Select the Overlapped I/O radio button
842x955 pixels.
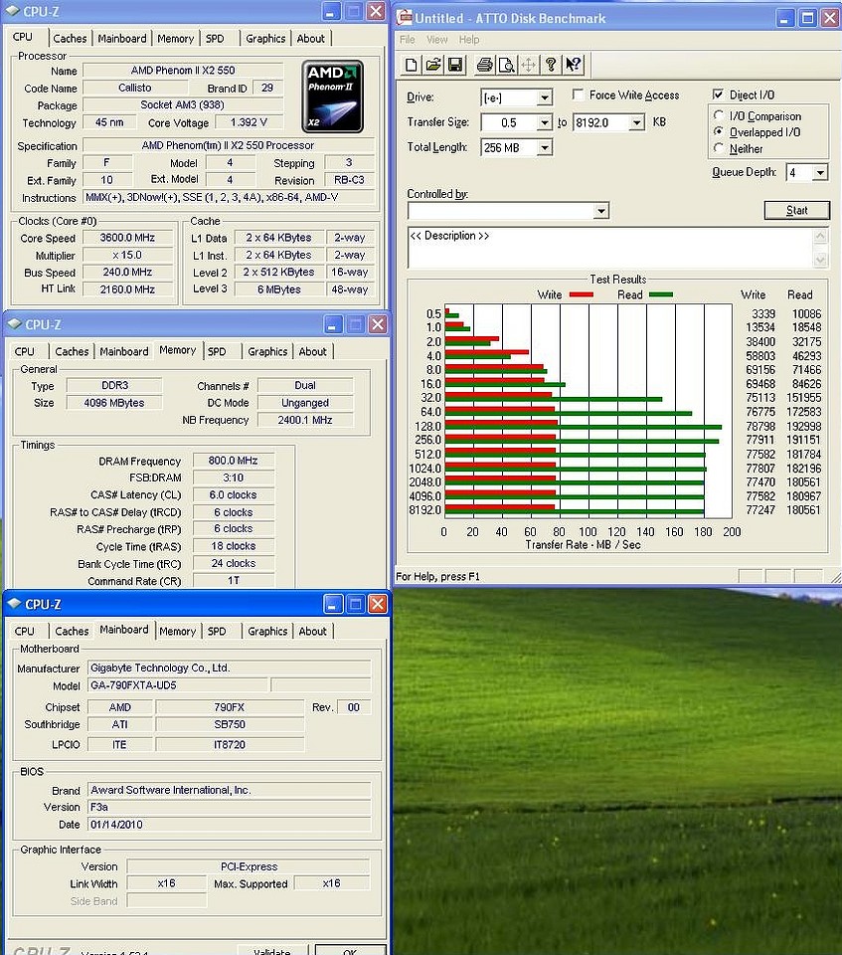coord(719,131)
